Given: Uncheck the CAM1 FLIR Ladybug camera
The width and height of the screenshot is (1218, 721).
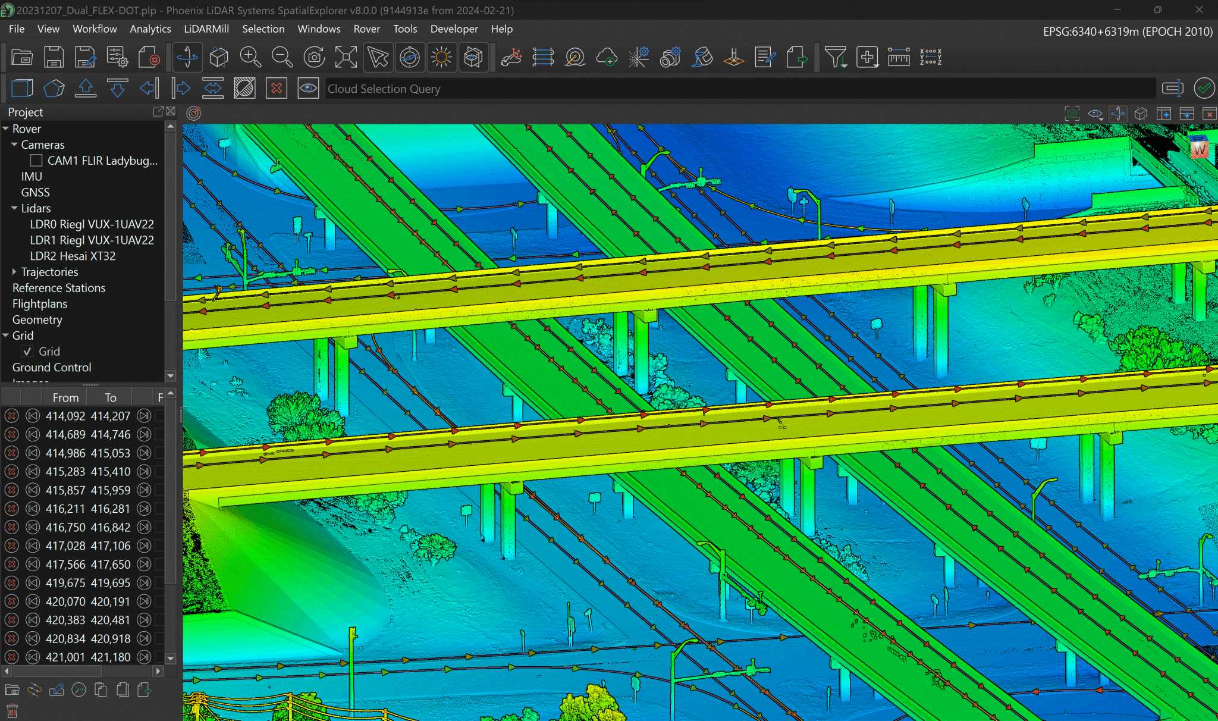Looking at the screenshot, I should click(36, 160).
